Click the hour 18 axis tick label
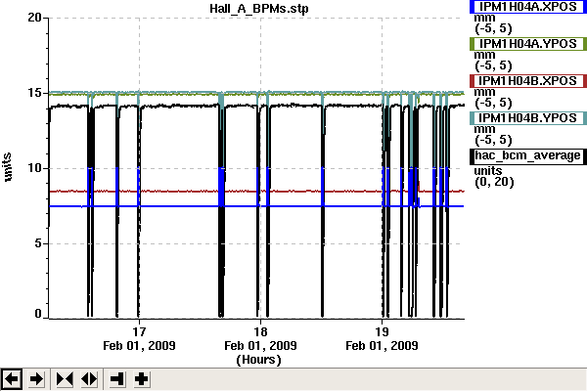 260,331
